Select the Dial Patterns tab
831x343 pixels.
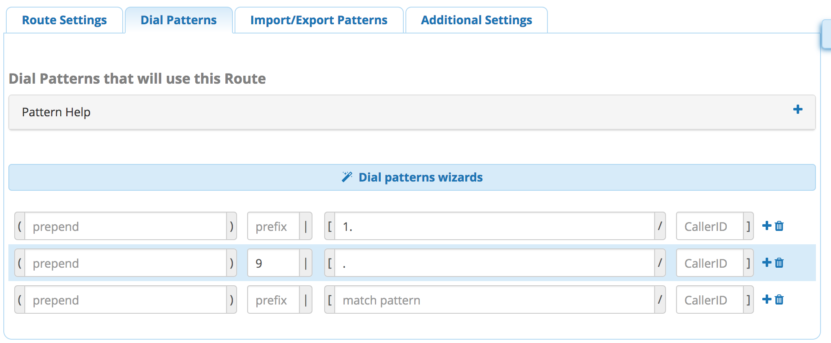(x=179, y=20)
